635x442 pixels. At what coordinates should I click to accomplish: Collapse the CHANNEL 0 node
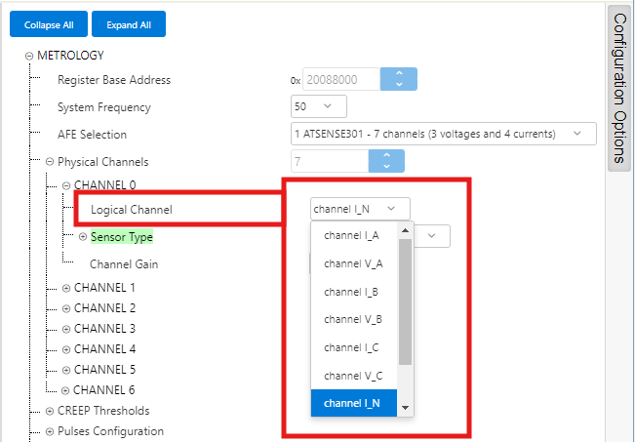[x=66, y=185]
